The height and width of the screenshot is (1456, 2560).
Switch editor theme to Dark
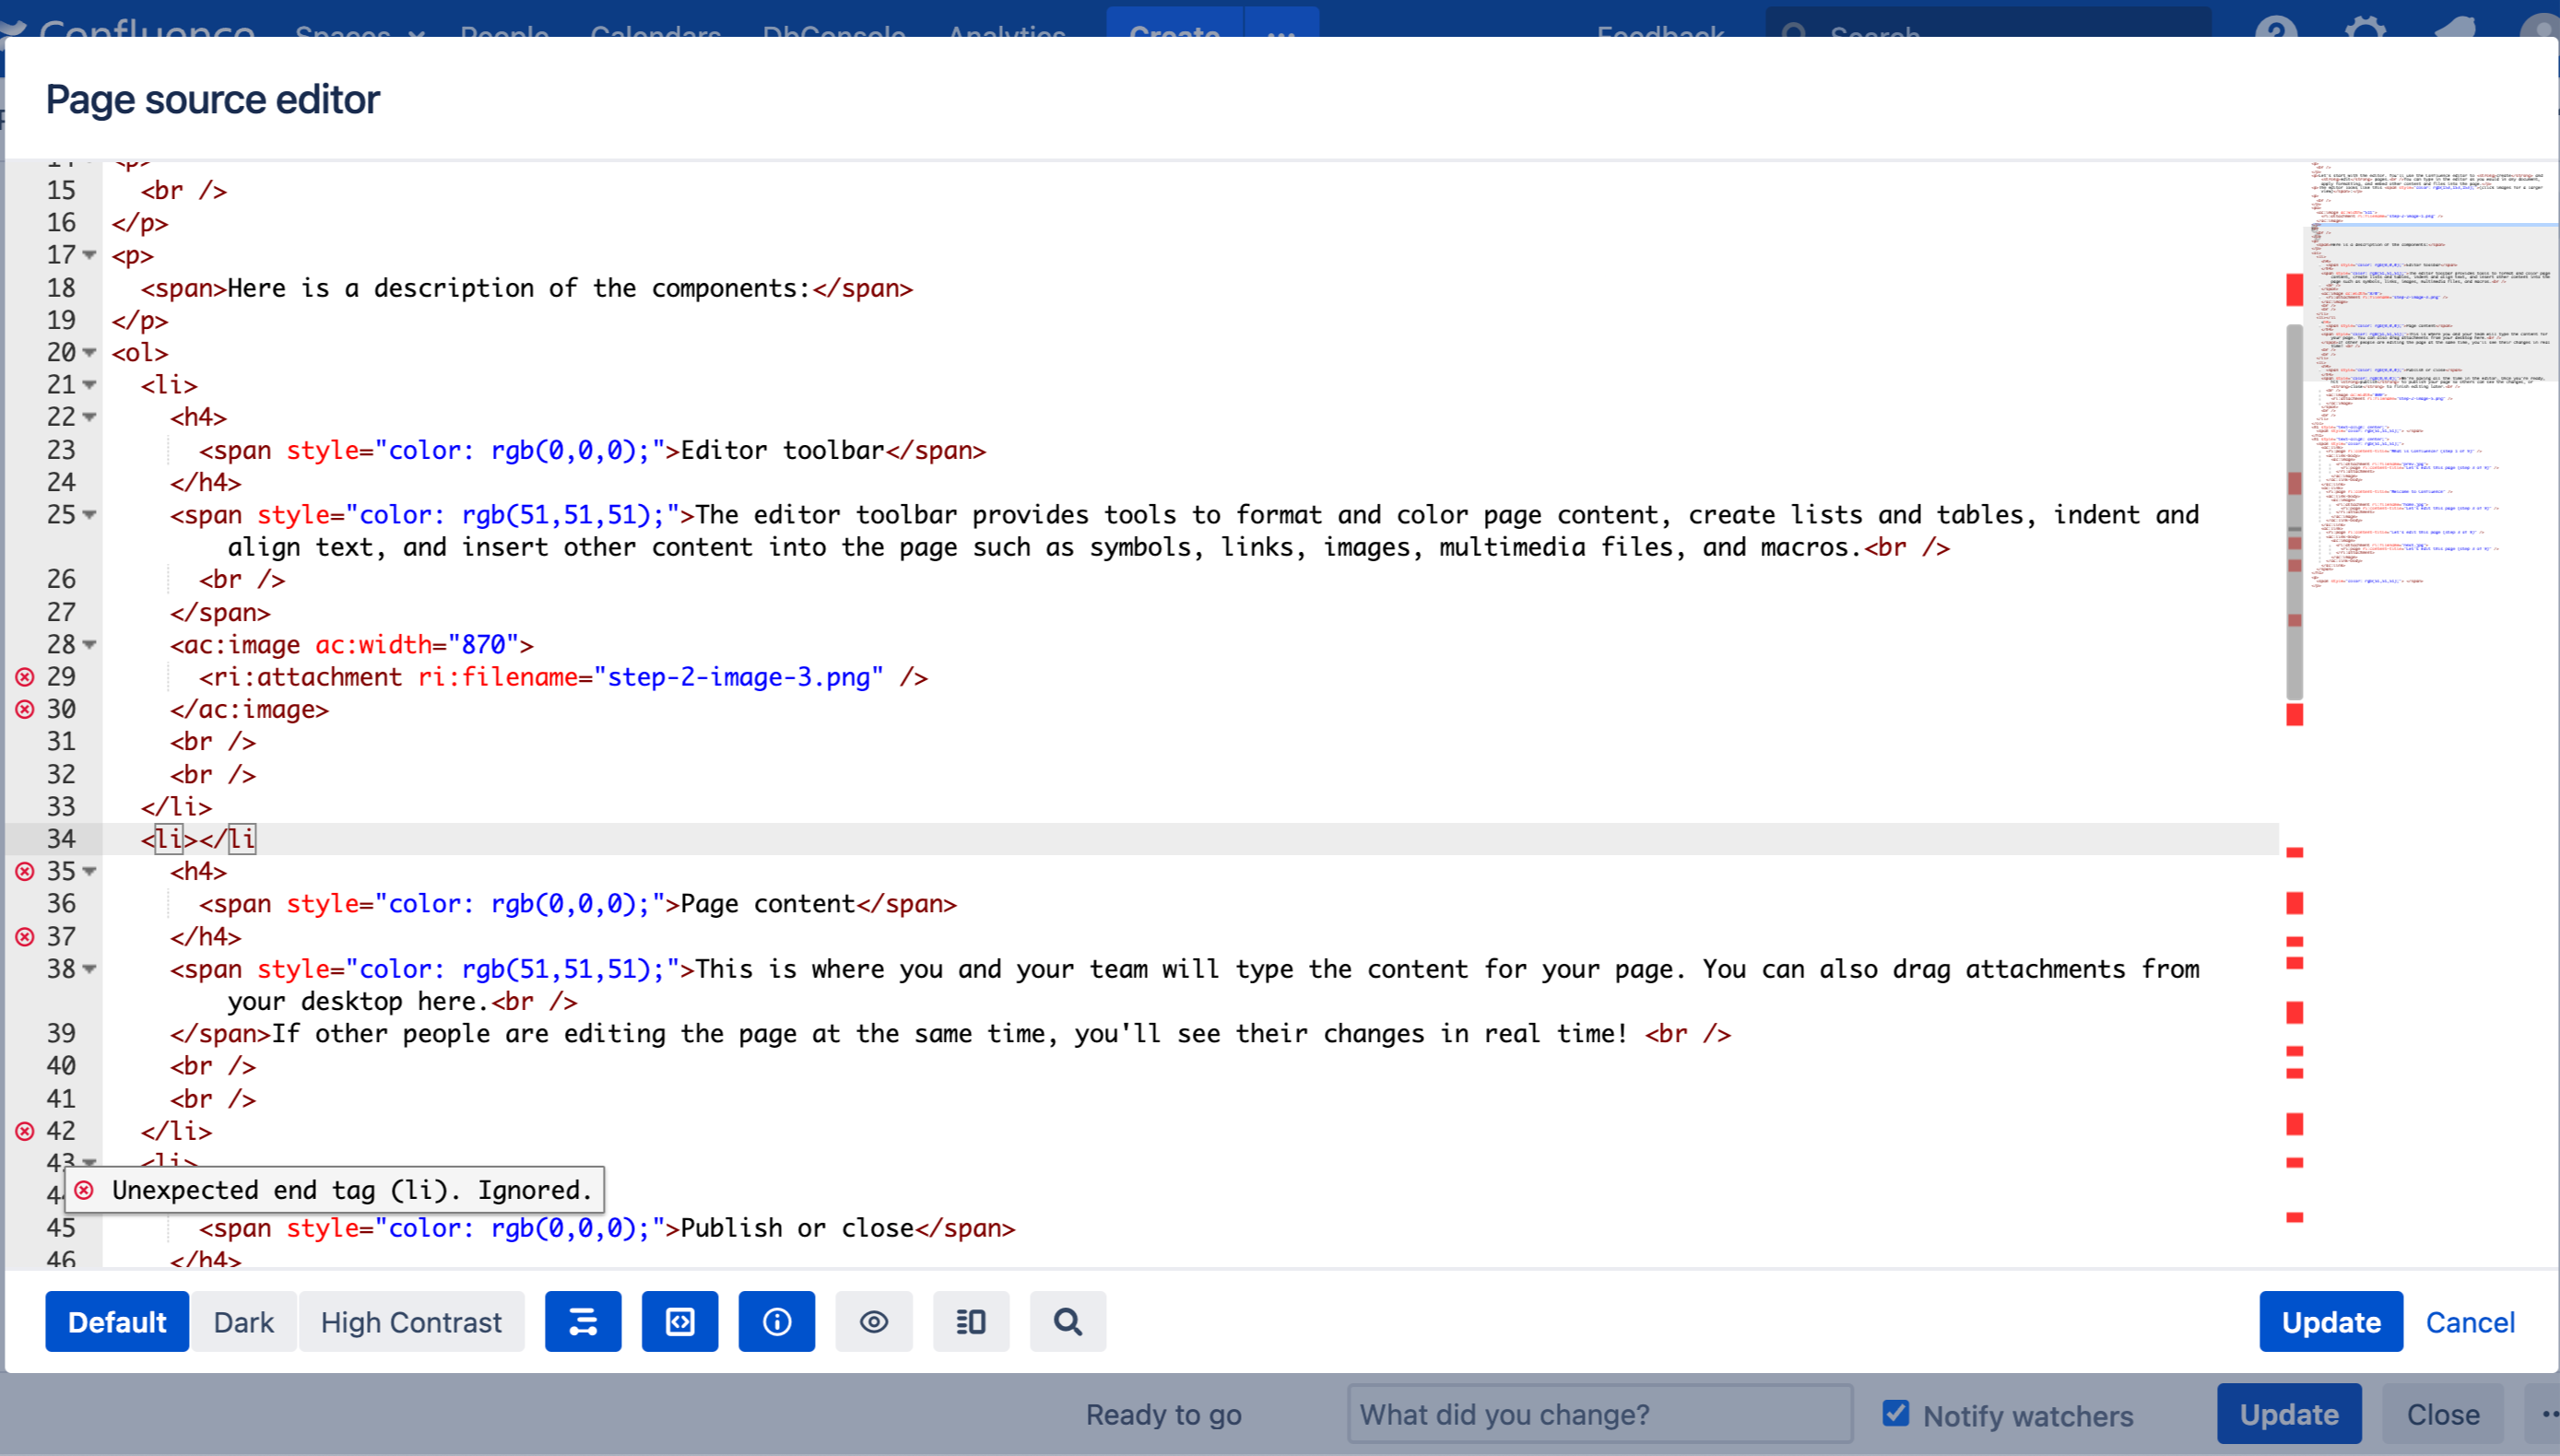(243, 1322)
